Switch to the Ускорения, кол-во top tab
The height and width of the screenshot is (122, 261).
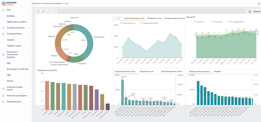tap(154, 18)
